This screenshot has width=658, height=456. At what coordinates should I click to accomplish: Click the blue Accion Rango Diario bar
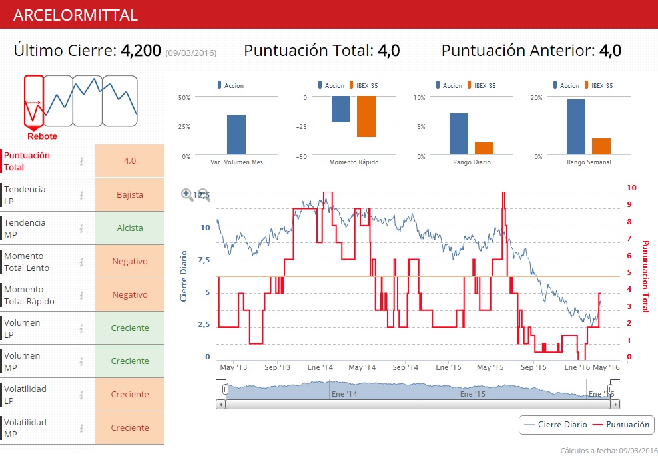(459, 134)
